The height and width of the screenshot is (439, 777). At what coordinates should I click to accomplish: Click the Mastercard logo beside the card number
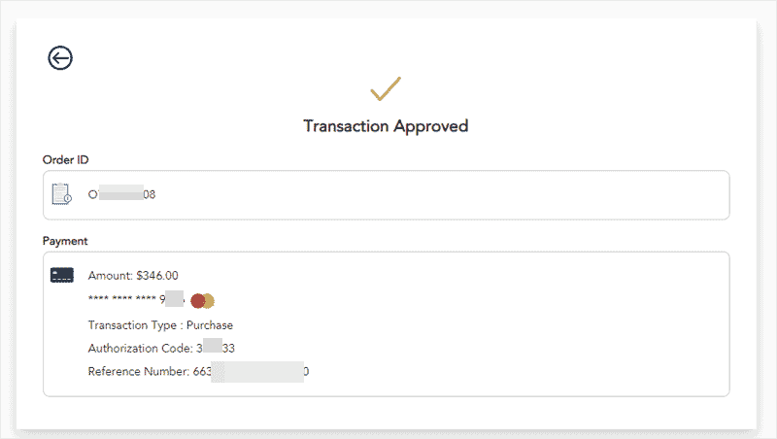203,300
